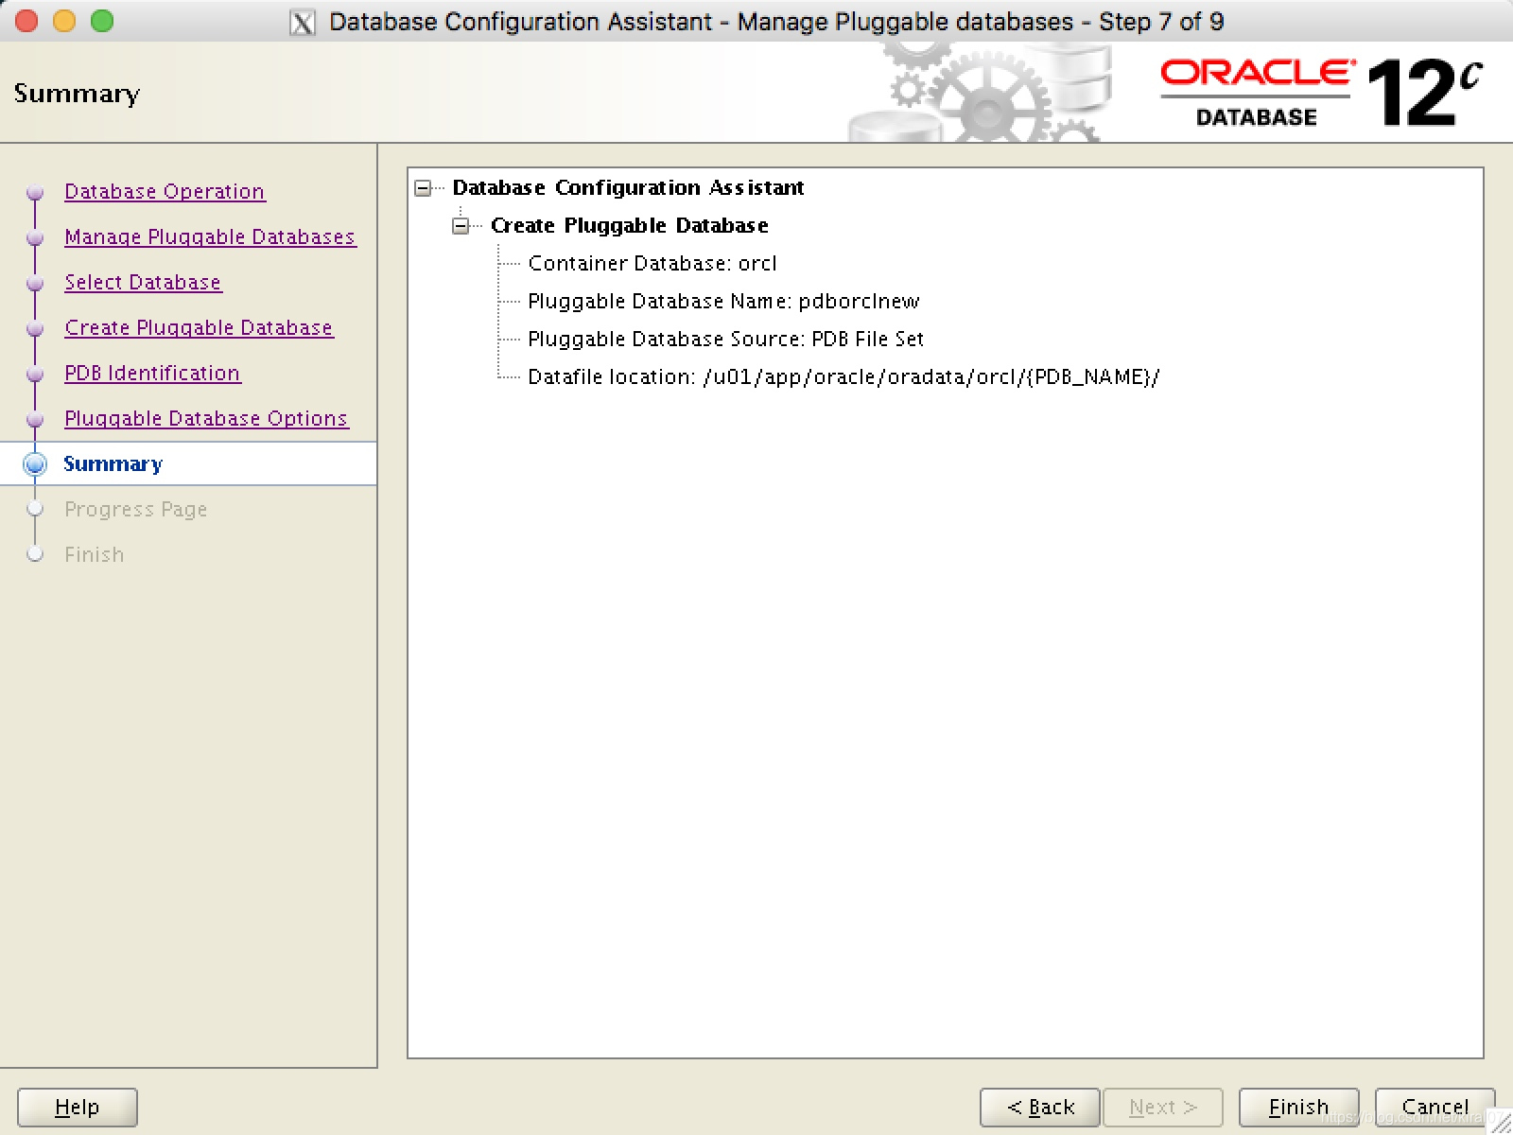Viewport: 1513px width, 1135px height.
Task: Click the Back button
Action: tap(1039, 1107)
